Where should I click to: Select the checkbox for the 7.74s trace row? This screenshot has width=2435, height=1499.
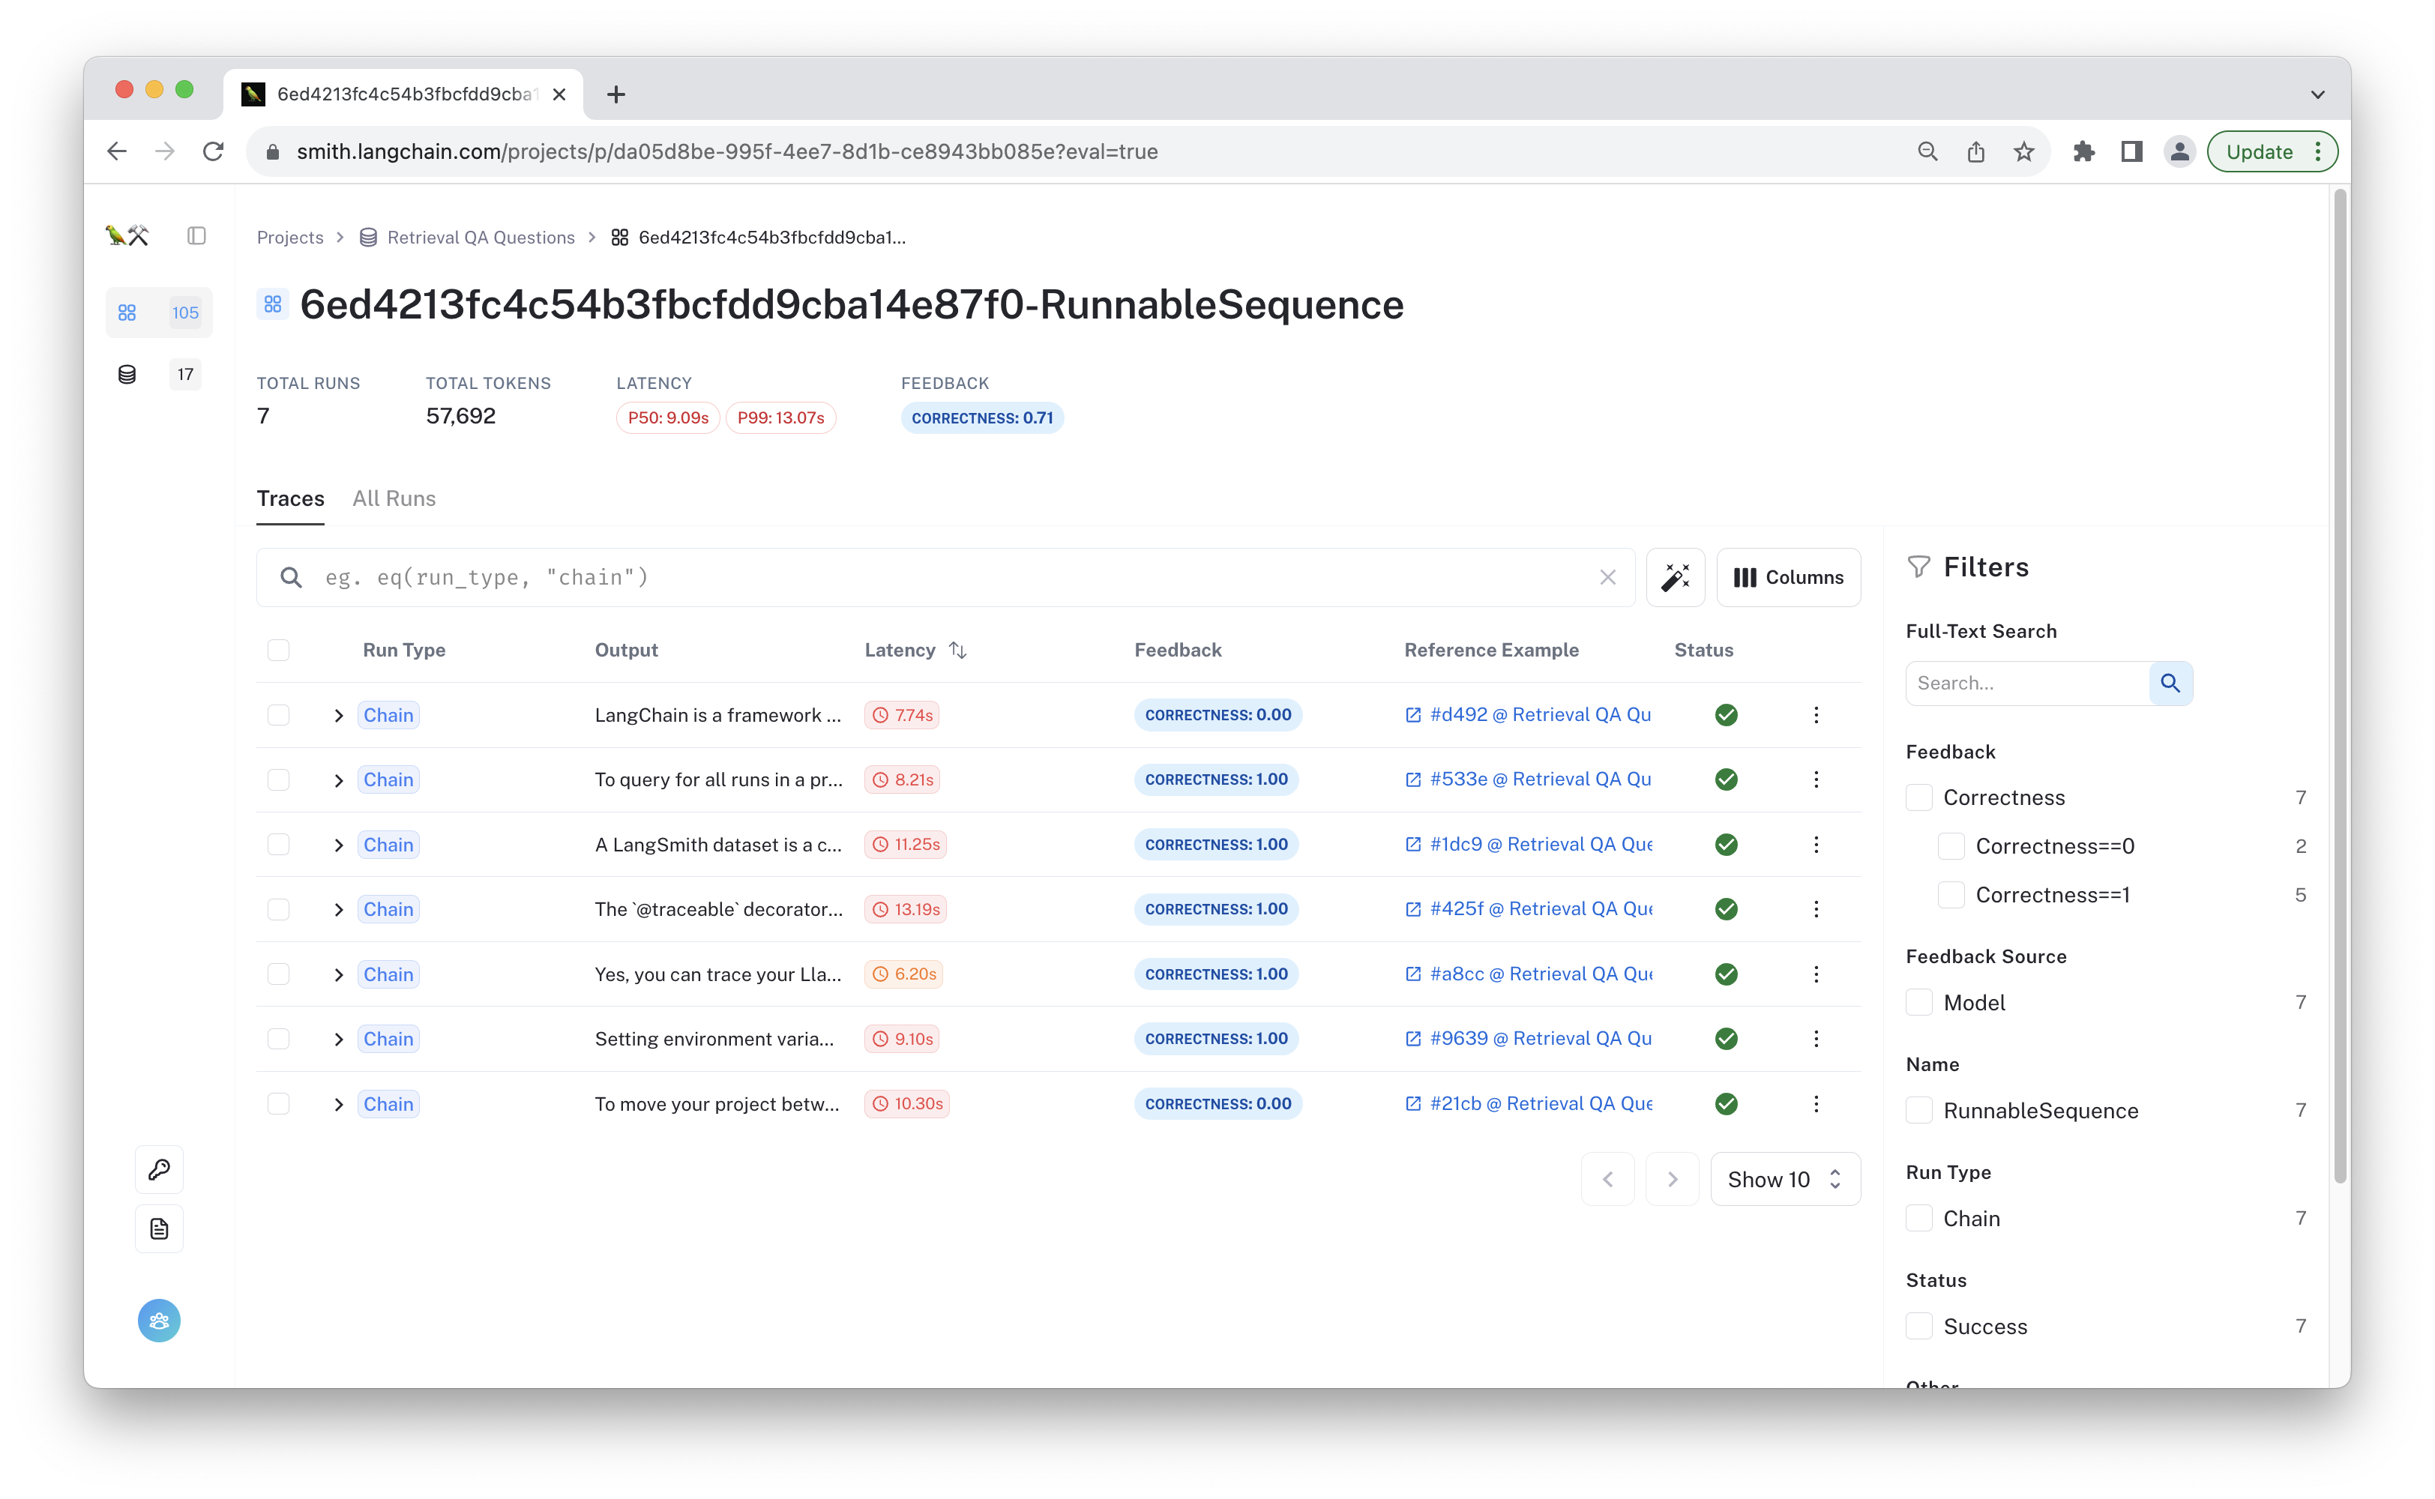point(279,715)
